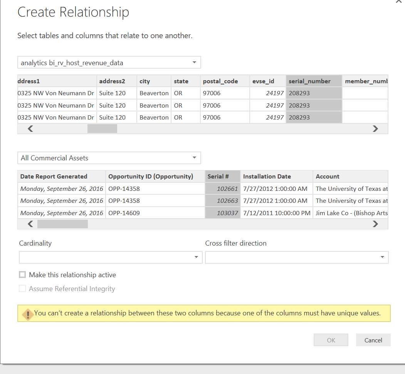The width and height of the screenshot is (405, 374).
Task: Click left scroll arrow of lower table
Action: tap(30, 224)
